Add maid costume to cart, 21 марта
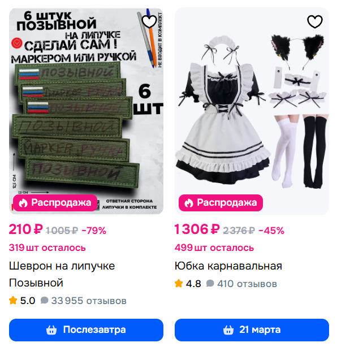Screen dimensions: 337x347 252,330
